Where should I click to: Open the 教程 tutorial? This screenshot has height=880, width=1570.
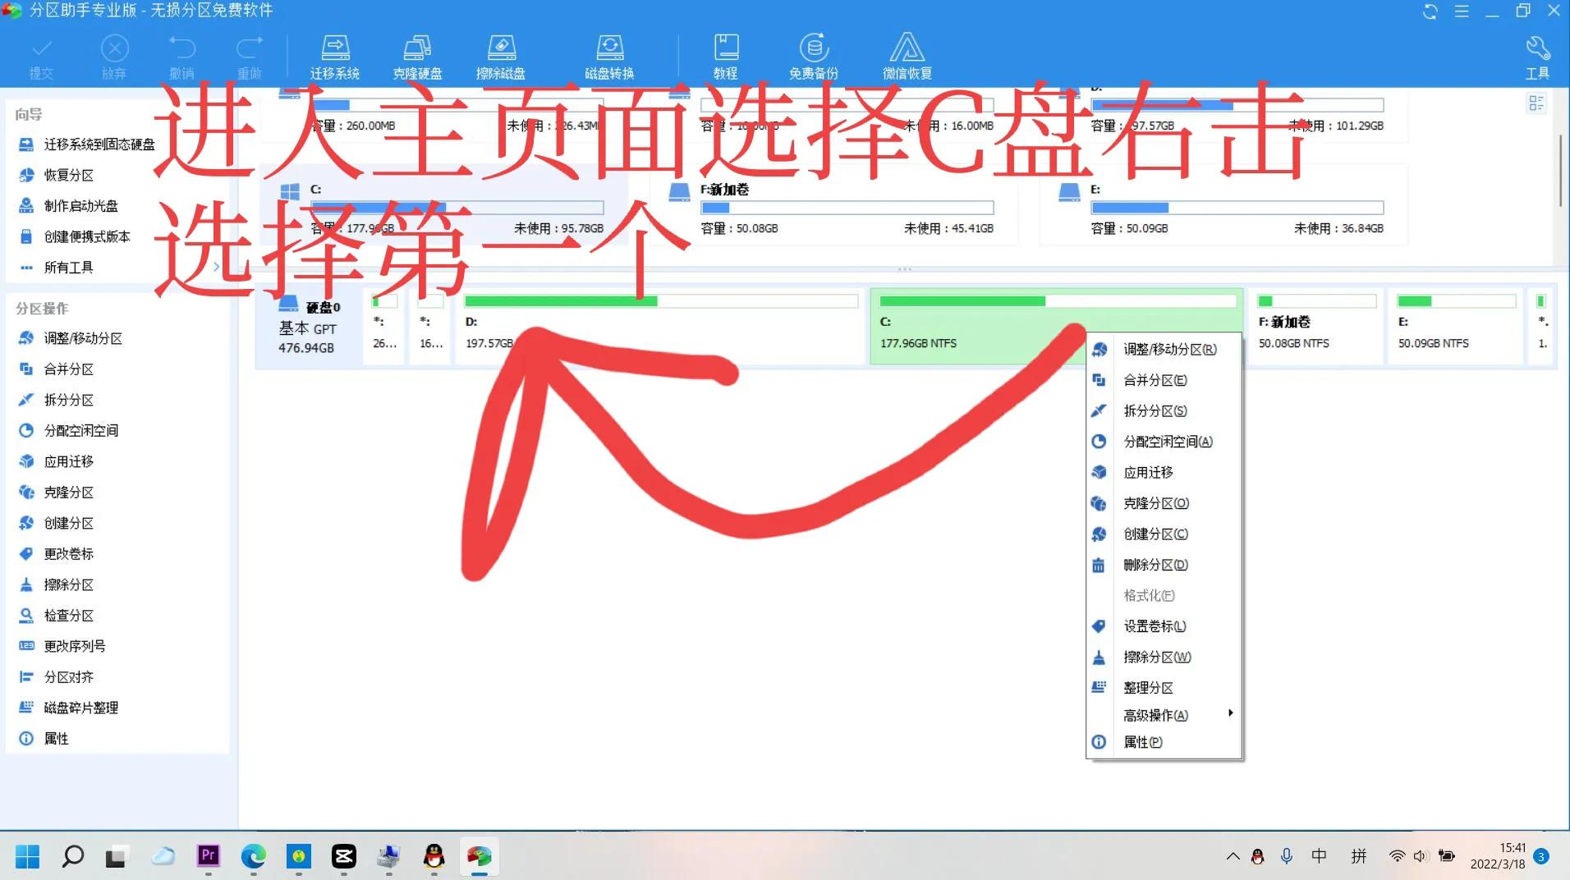[726, 54]
